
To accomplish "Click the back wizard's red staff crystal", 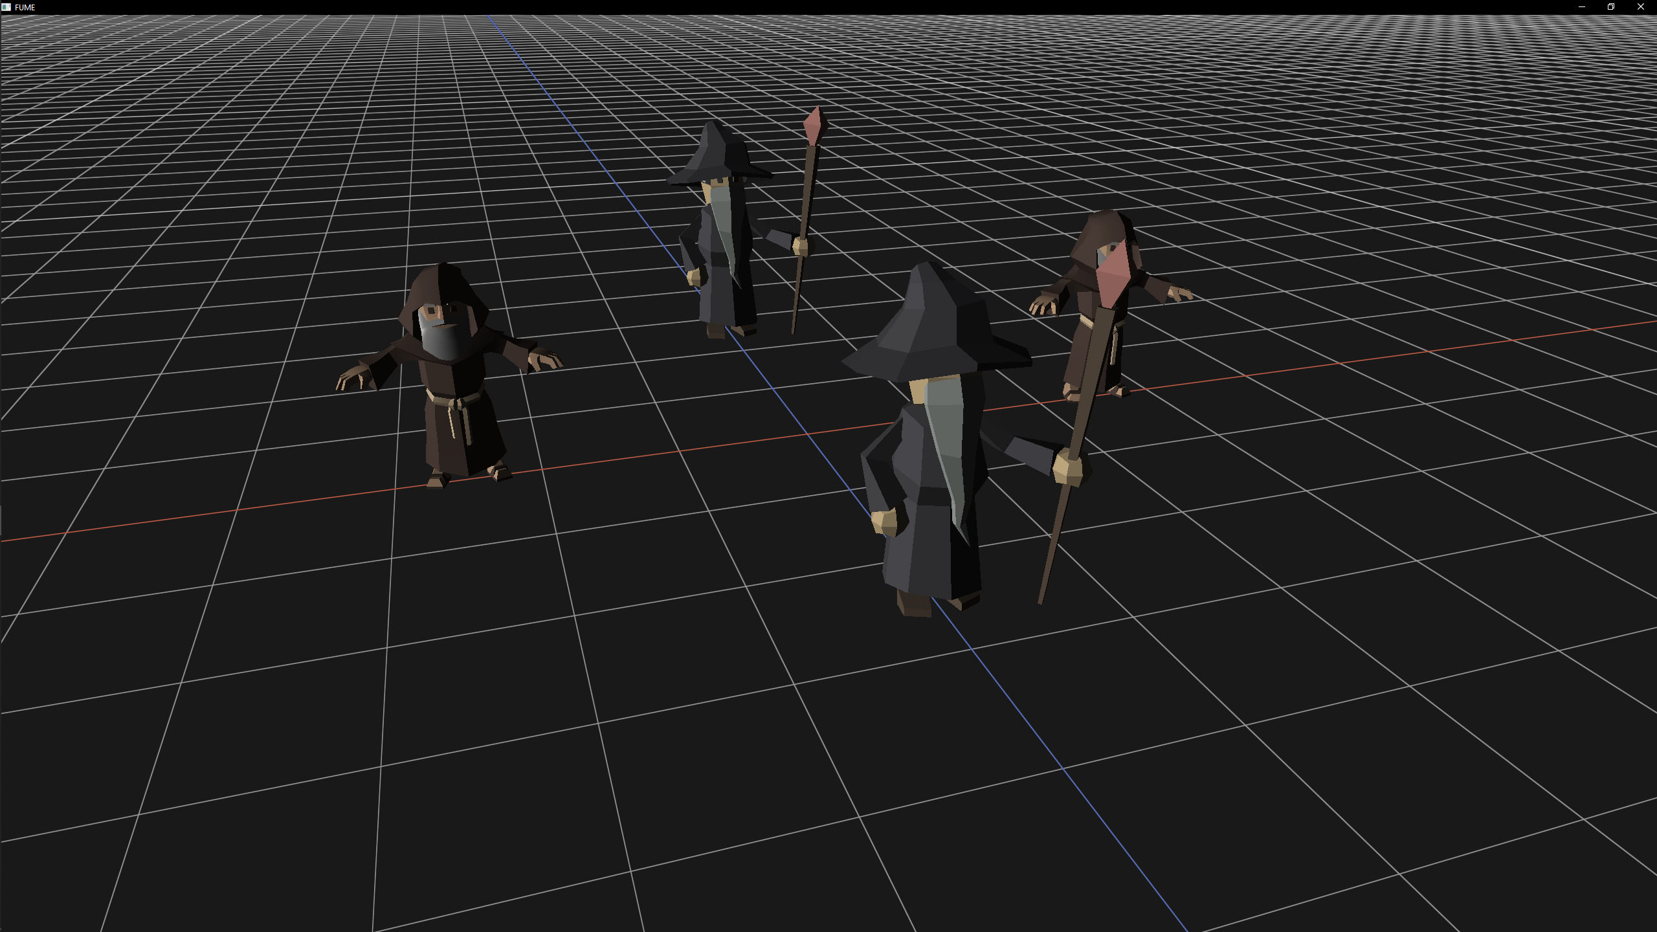I will 814,126.
